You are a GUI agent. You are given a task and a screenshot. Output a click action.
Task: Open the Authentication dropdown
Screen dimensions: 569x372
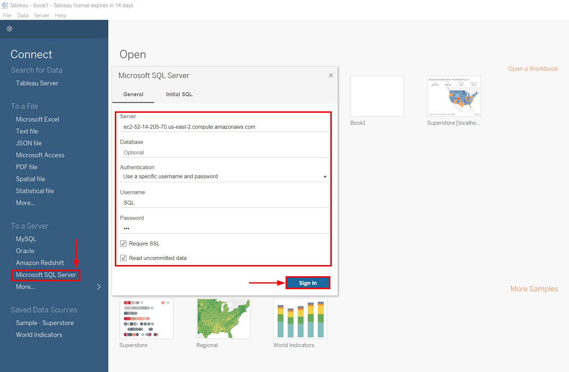pos(225,176)
